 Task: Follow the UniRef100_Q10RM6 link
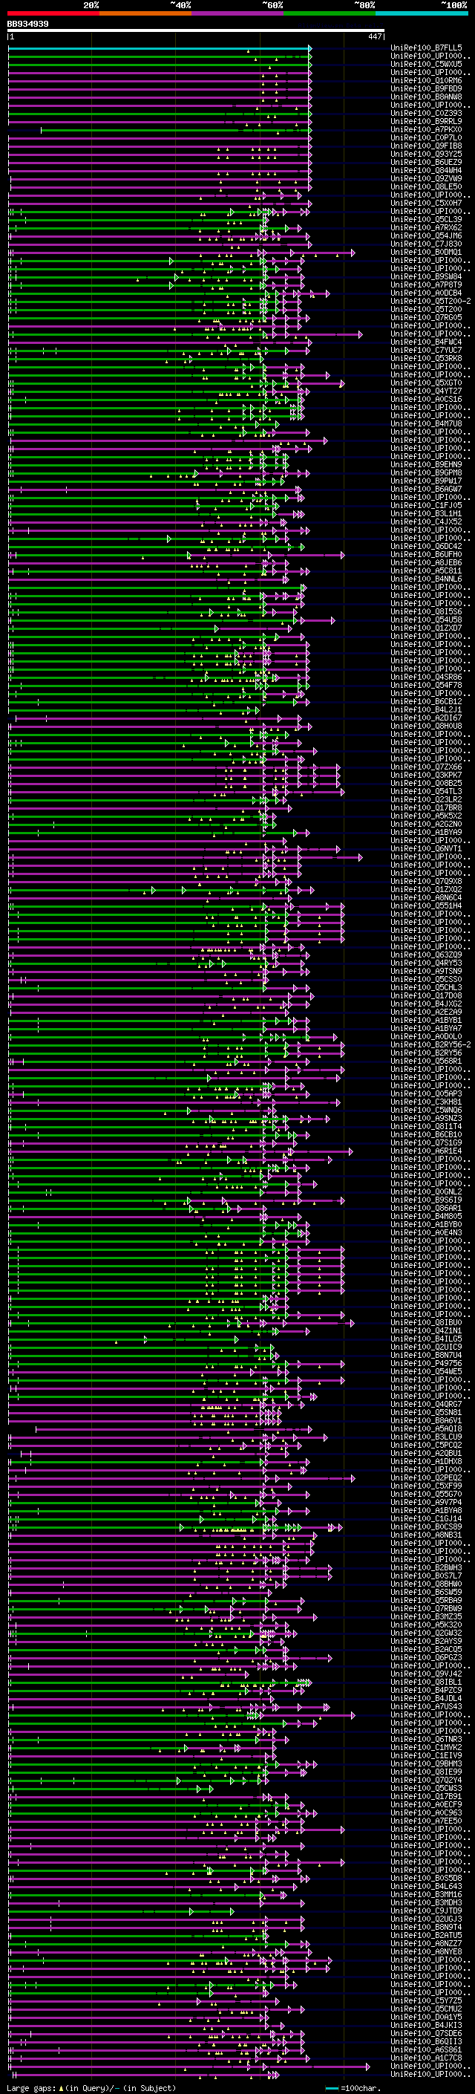coord(426,81)
